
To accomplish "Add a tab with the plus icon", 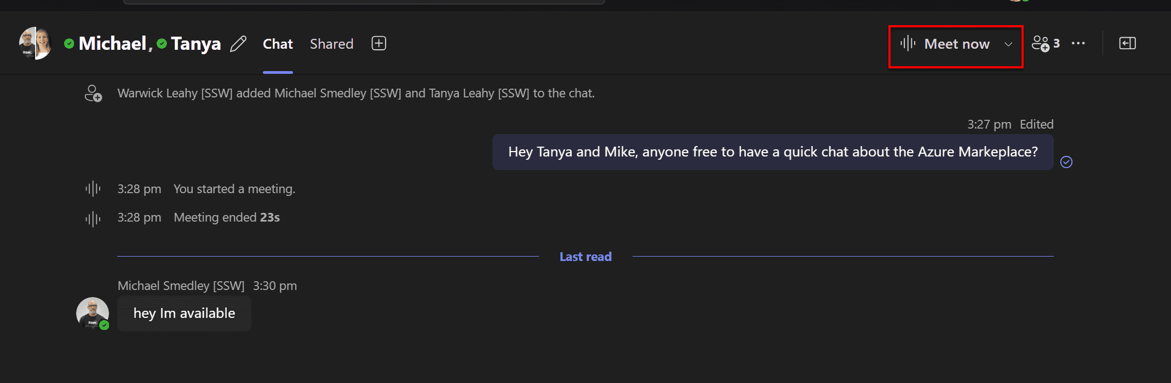I will point(379,43).
